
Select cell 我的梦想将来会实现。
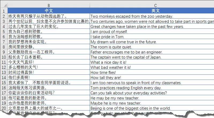pyautogui.click(x=49, y=42)
